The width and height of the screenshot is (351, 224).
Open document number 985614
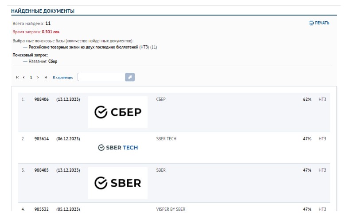(x=41, y=139)
